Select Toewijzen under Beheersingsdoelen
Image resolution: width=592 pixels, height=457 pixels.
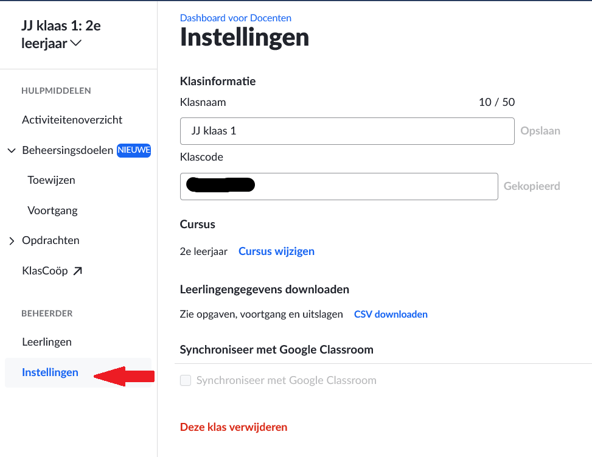point(51,180)
